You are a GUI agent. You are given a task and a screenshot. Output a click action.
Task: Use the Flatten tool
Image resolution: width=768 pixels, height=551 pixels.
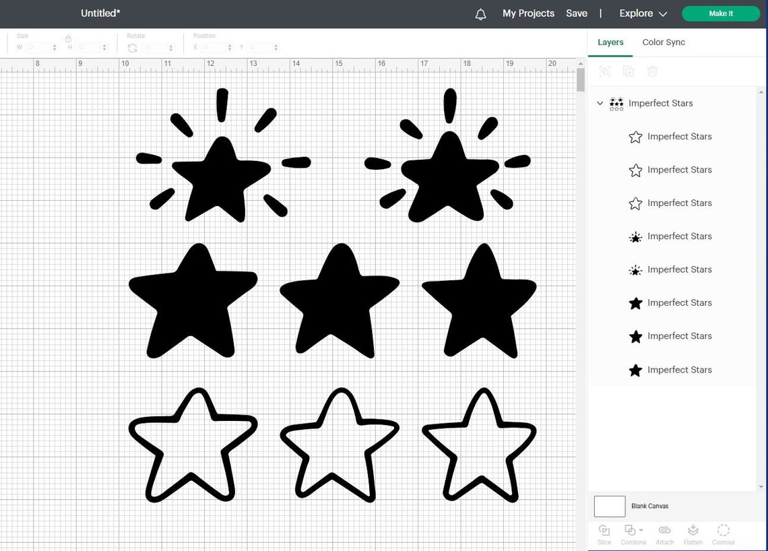pos(693,533)
